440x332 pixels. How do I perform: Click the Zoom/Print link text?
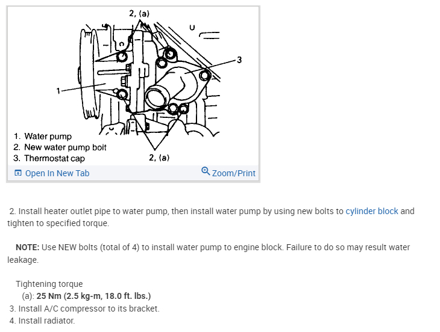tap(234, 173)
